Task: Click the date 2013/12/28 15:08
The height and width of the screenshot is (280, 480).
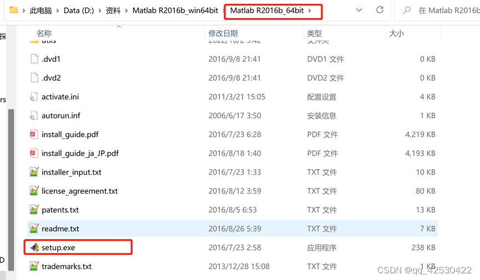Action: (x=239, y=267)
